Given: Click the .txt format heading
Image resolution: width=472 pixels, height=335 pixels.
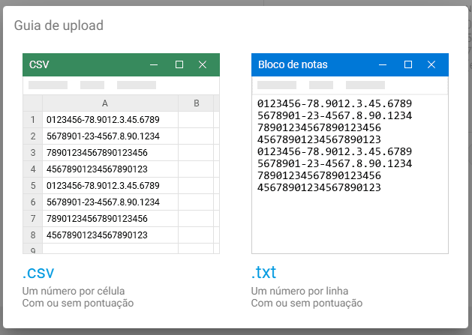Looking at the screenshot, I should click(x=264, y=272).
